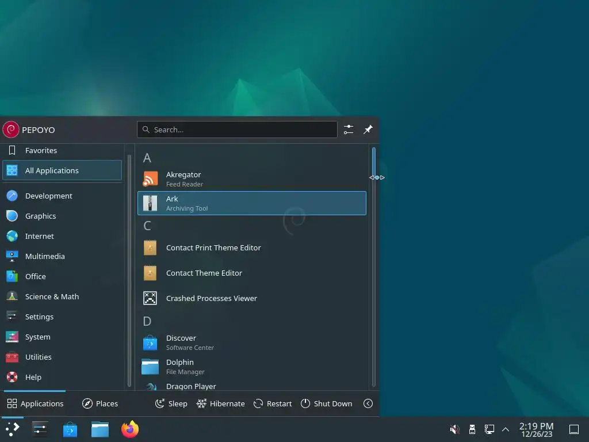Image resolution: width=589 pixels, height=442 pixels.
Task: Open the Internet category
Action: 62,236
